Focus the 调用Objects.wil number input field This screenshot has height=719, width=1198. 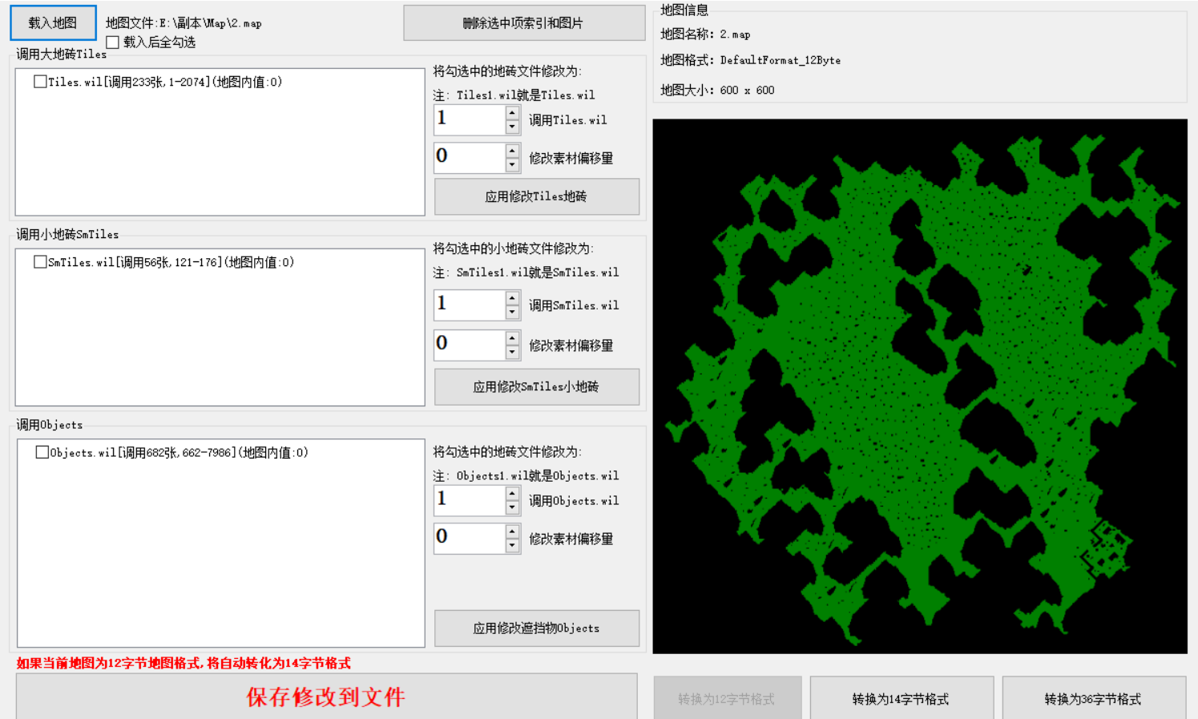(470, 500)
